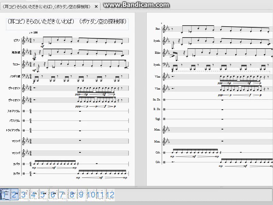Click the B. Dr. staff label

pyautogui.click(x=157, y=109)
